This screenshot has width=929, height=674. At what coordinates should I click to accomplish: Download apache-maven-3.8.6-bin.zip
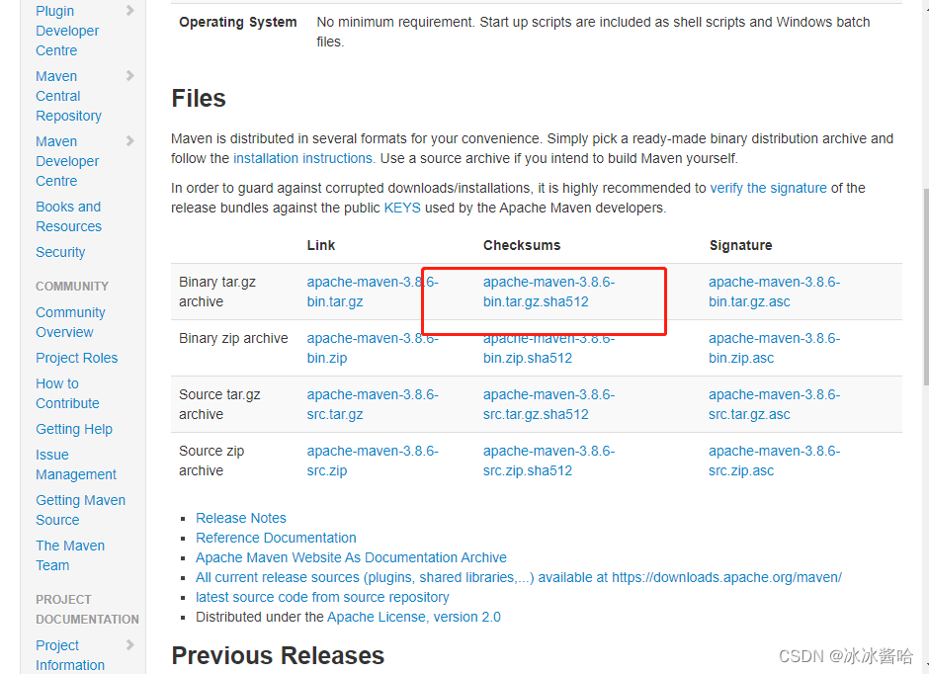(373, 348)
